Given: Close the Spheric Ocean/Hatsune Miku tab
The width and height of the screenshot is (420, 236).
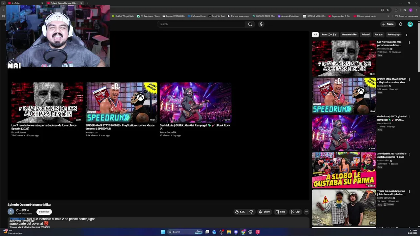Looking at the screenshot, I should point(81,3).
